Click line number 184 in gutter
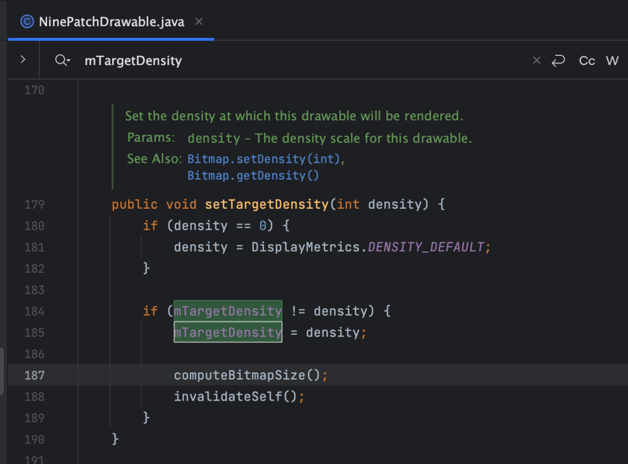 [34, 312]
